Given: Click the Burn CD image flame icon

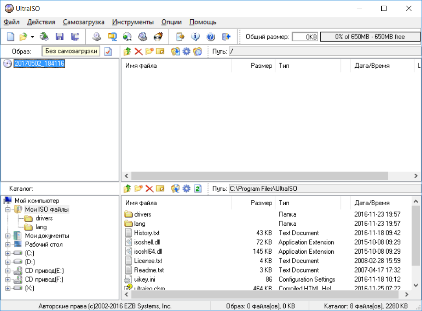Looking at the screenshot, I should pyautogui.click(x=158, y=37).
